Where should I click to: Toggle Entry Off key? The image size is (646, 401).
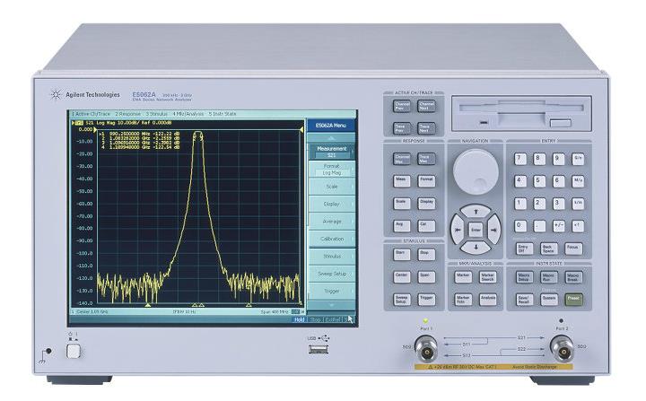click(525, 248)
